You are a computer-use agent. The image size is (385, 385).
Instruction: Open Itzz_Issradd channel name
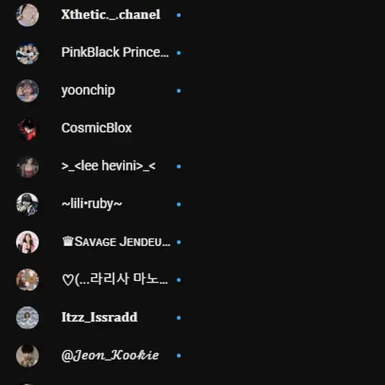click(99, 317)
